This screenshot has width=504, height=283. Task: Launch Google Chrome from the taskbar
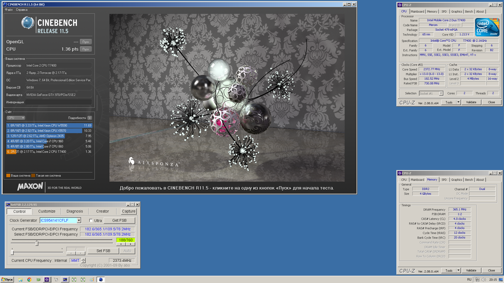(29, 280)
